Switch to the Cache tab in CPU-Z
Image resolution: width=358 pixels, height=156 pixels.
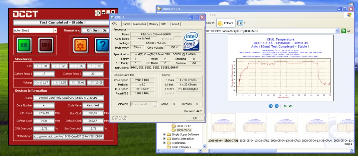tap(127, 24)
